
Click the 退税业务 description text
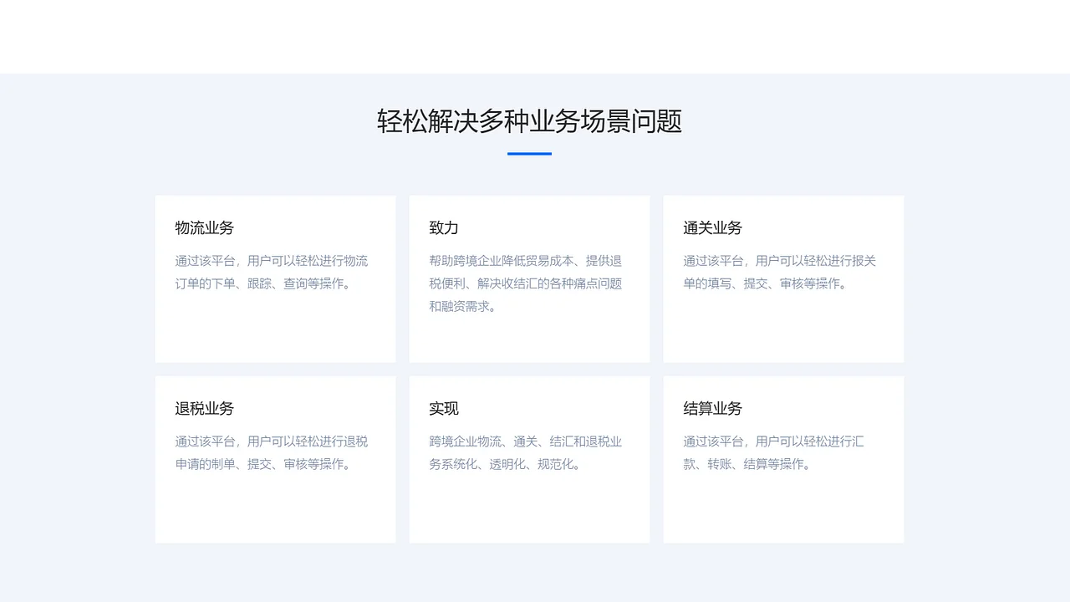click(272, 452)
